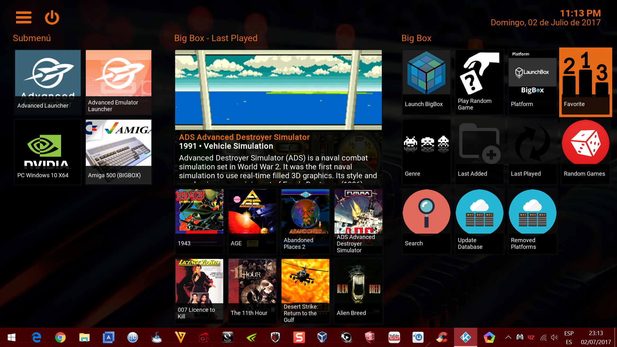Select the Last Played refresh tile
The width and height of the screenshot is (617, 347).
[532, 152]
